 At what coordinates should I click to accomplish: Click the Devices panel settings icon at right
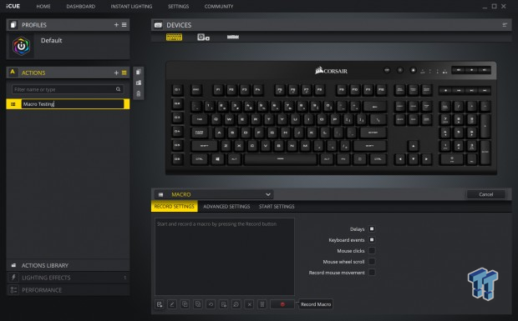505,25
